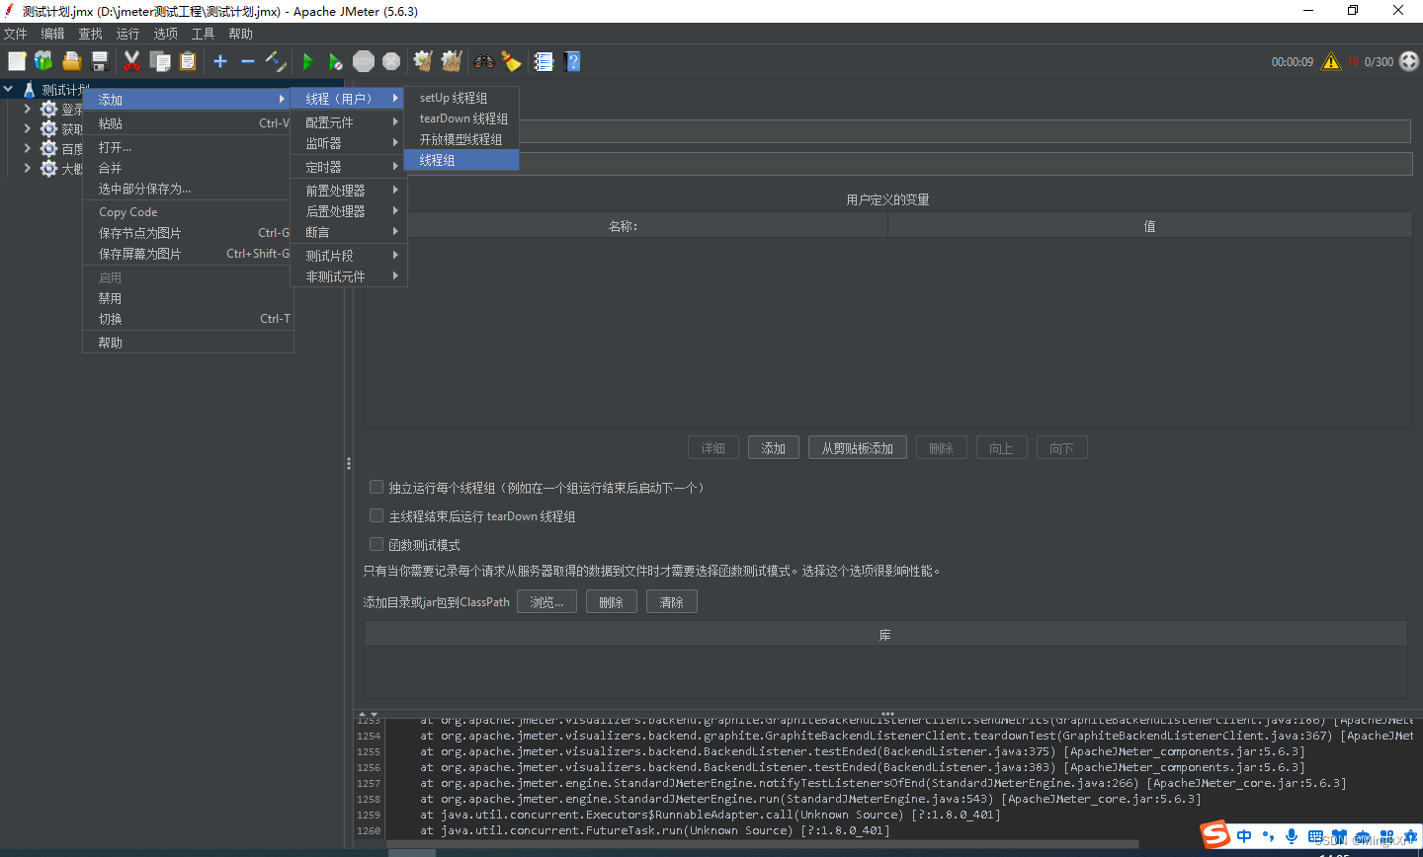
Task: Click the remote engine status icon
Action: [1409, 61]
